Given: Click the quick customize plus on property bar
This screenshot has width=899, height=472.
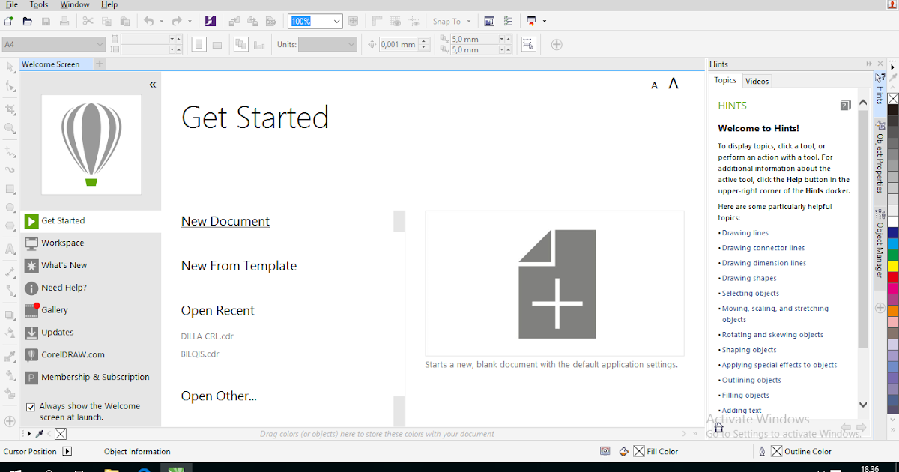Looking at the screenshot, I should click(557, 44).
